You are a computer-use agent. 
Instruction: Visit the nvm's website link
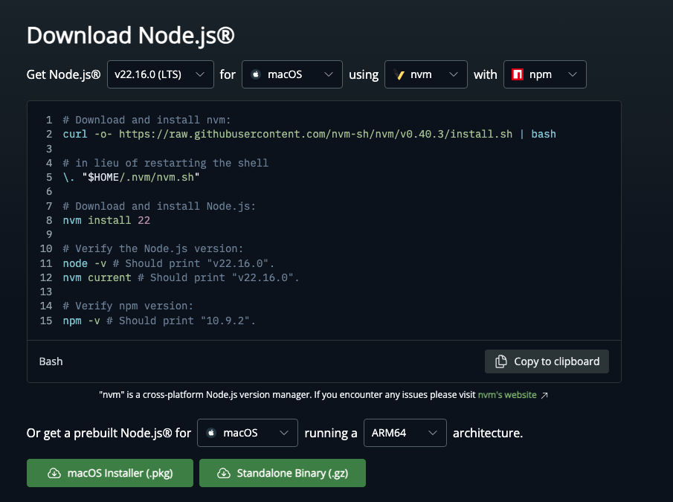click(507, 395)
